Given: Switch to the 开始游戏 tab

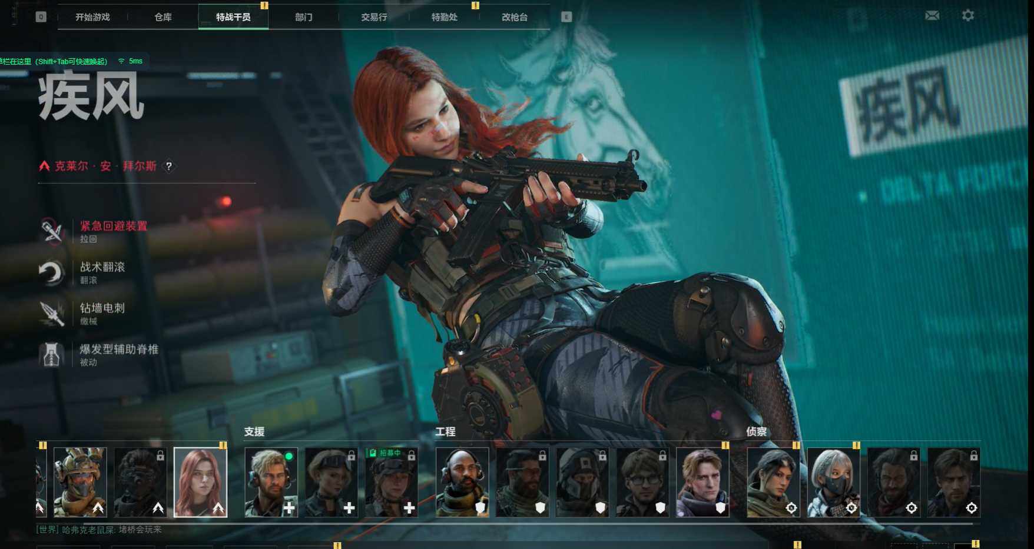Looking at the screenshot, I should pos(92,17).
